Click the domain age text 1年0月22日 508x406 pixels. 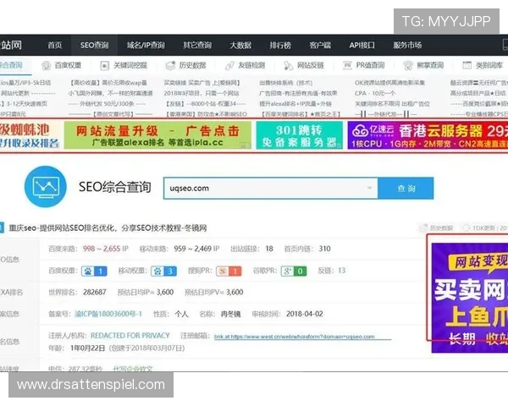(87, 348)
